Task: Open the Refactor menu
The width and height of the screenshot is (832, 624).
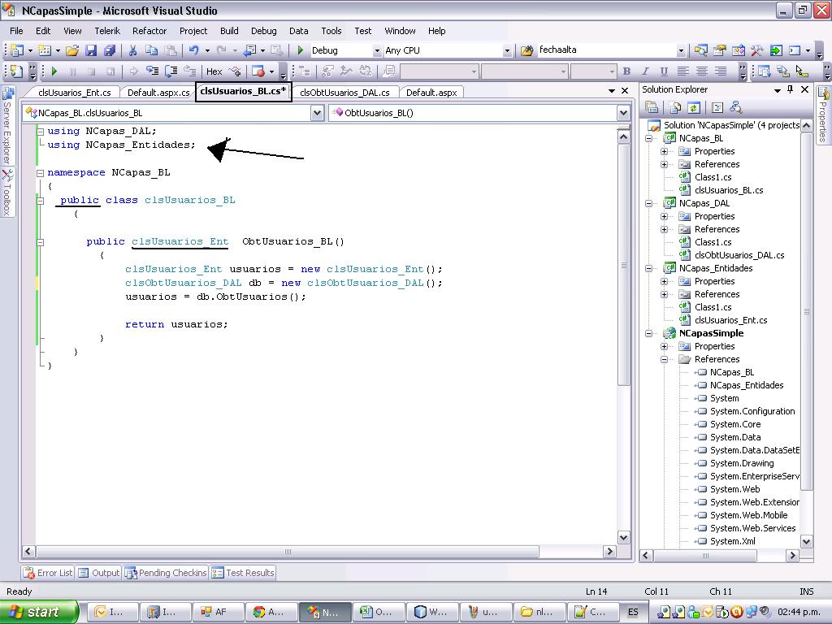Action: click(x=149, y=31)
